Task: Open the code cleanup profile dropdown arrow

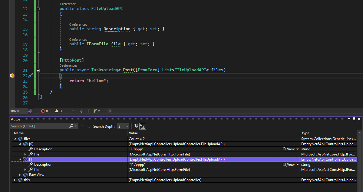Action: click(x=99, y=111)
